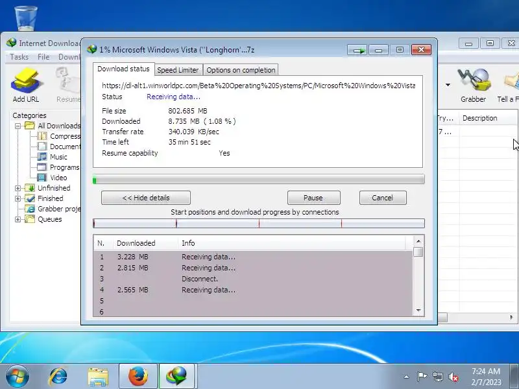
Task: Click the connections progress segment bar
Action: click(x=258, y=224)
